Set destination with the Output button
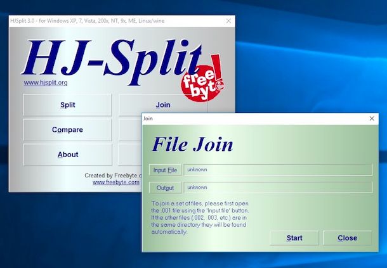The image size is (387, 268). (x=165, y=188)
